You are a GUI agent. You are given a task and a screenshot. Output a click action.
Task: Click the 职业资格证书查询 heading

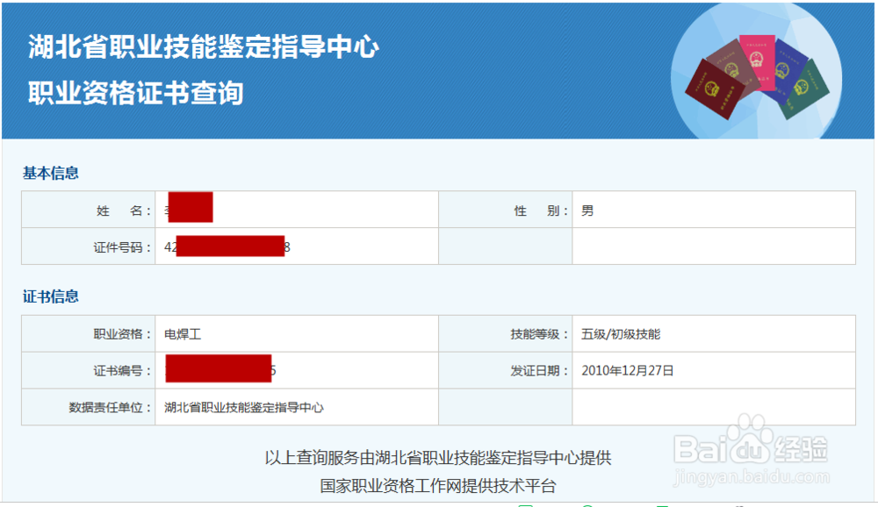(136, 93)
